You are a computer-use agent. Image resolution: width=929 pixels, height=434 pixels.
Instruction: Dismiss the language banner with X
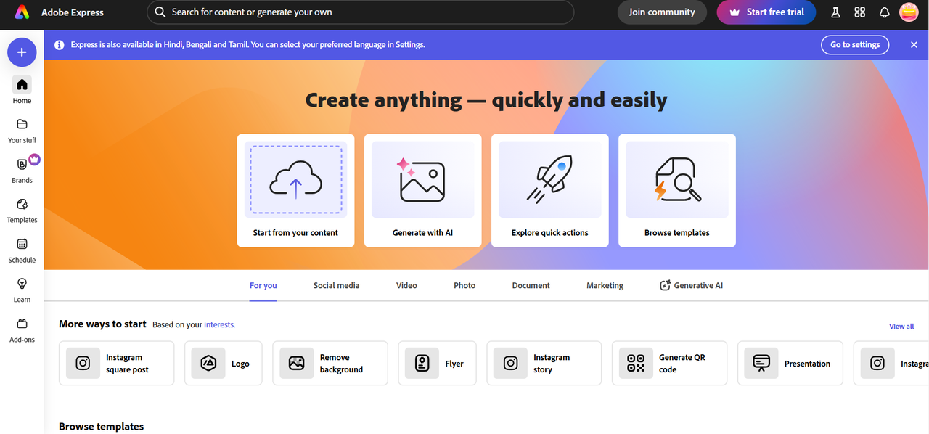(914, 44)
